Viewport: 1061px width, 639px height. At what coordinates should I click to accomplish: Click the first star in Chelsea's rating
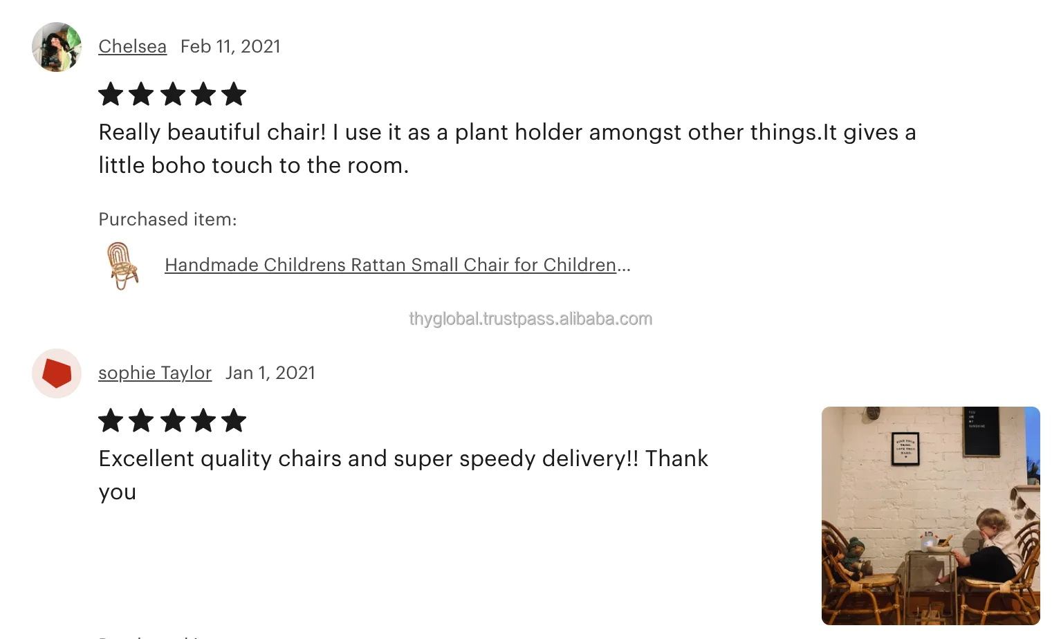[111, 94]
